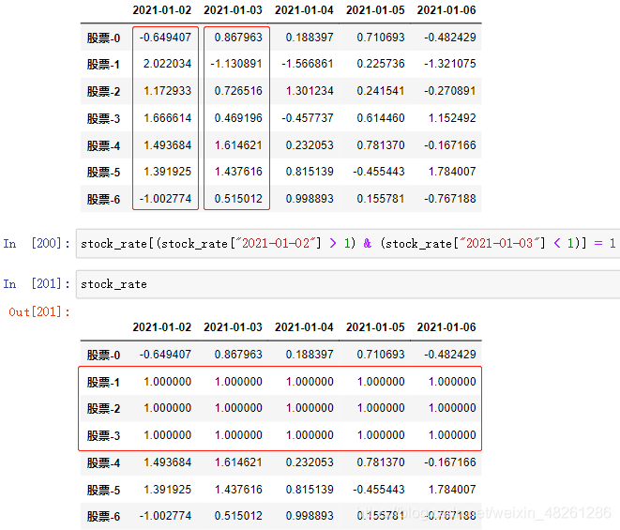Click 股票-1 row's 1.000000 under 2021-01-06
This screenshot has width=620, height=530.
[452, 382]
